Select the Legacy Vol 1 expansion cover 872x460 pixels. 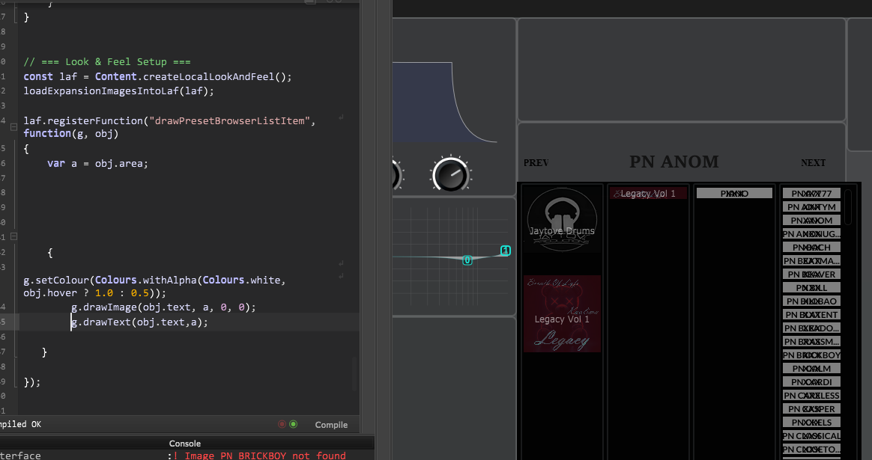[562, 313]
